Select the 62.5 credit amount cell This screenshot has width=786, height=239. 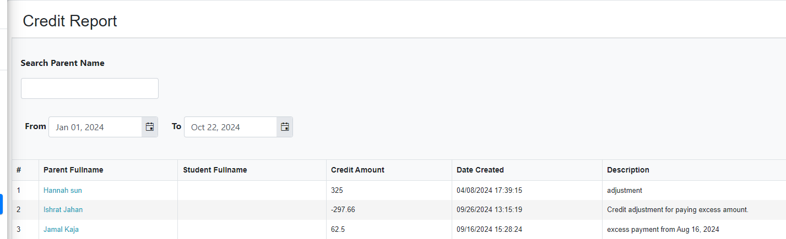[389, 229]
